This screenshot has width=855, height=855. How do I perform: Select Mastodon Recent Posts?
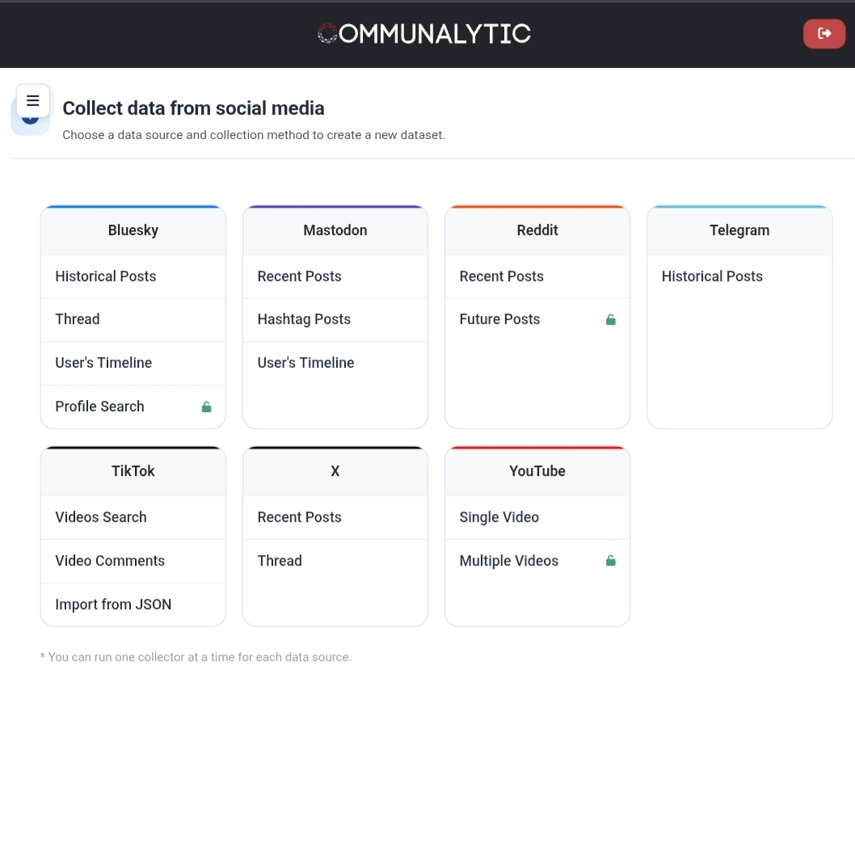click(x=300, y=276)
